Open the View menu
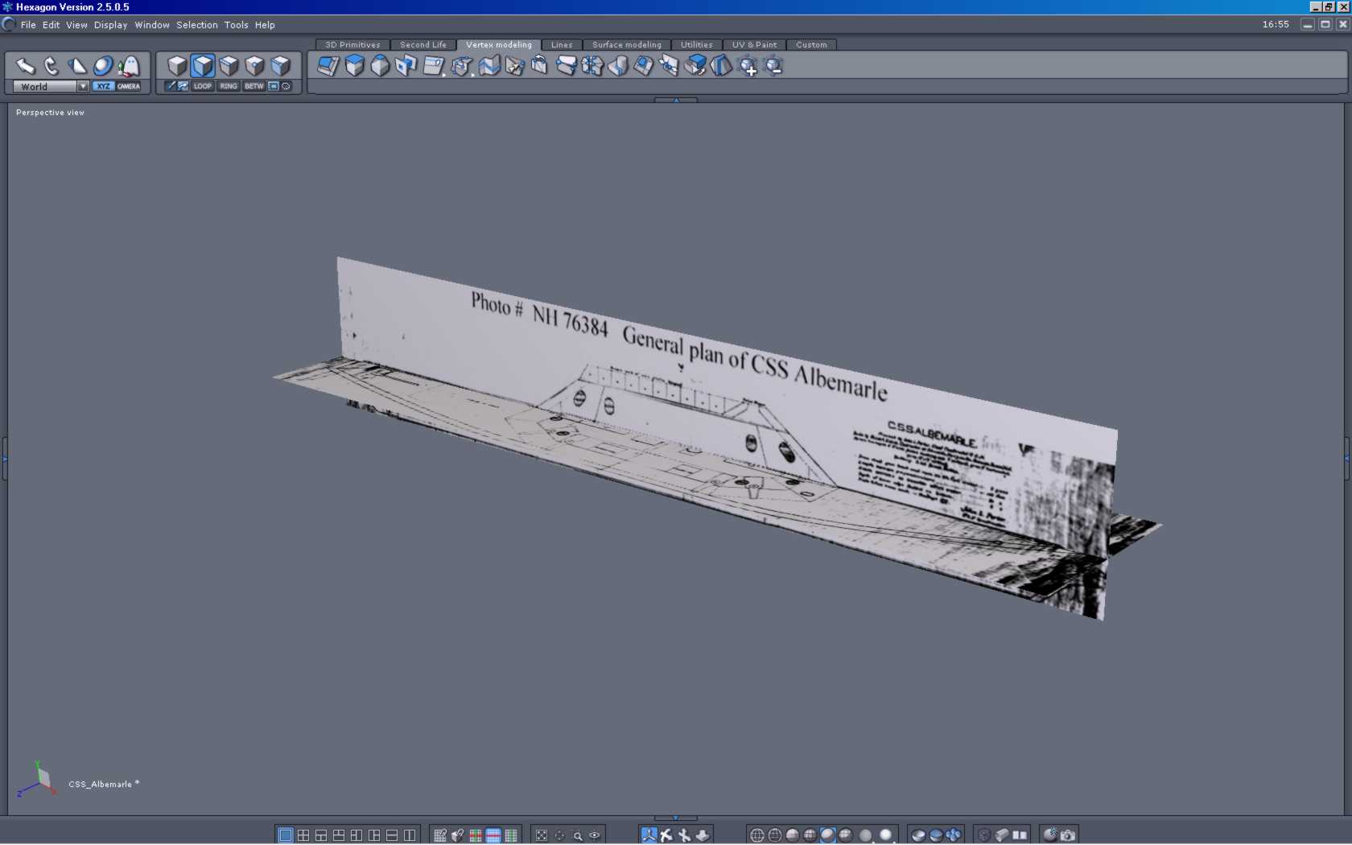Viewport: 1352px width, 845px height. [x=76, y=25]
